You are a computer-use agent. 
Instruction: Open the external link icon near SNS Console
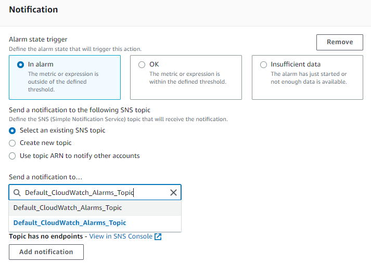tap(158, 236)
